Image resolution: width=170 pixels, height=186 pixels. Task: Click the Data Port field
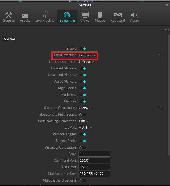click(94, 167)
